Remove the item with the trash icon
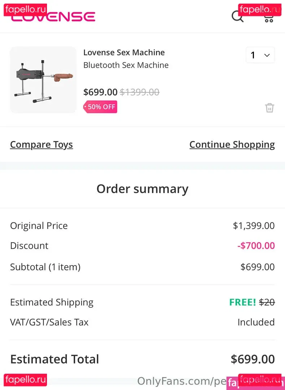The height and width of the screenshot is (390, 285). [x=269, y=108]
